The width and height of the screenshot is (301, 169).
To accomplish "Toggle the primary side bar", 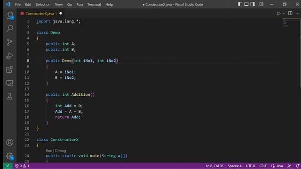I will [x=240, y=4].
